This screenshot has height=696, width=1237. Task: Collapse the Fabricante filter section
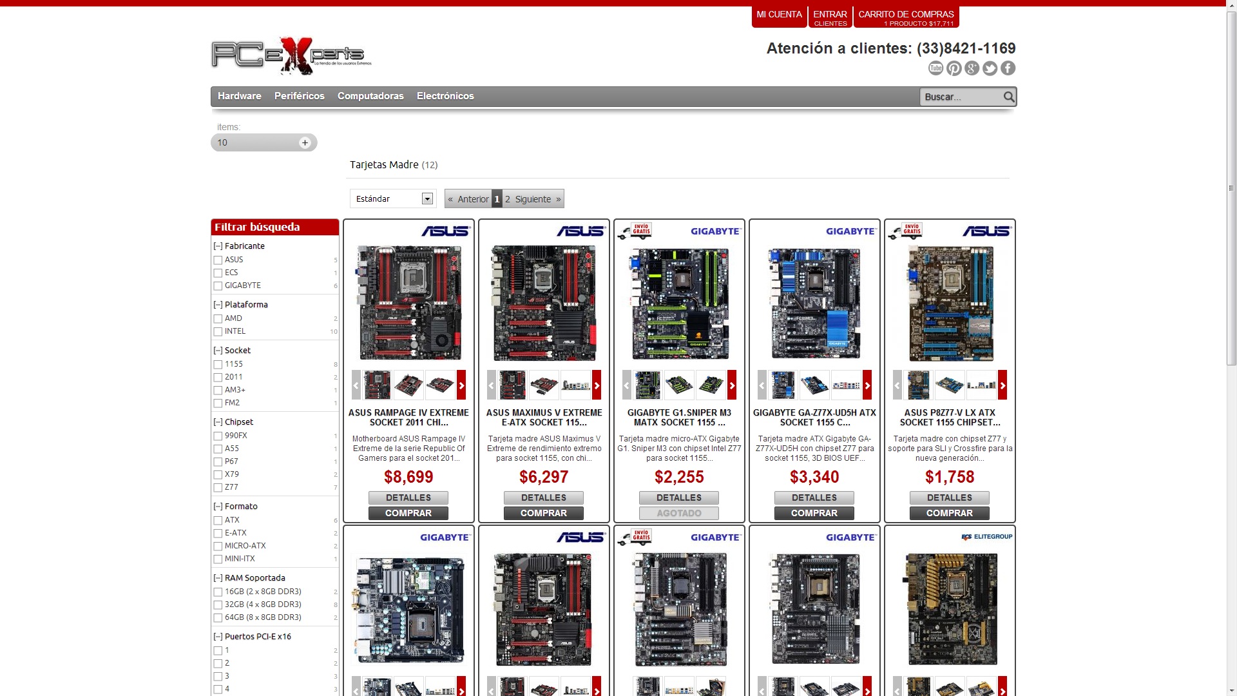pyautogui.click(x=218, y=246)
